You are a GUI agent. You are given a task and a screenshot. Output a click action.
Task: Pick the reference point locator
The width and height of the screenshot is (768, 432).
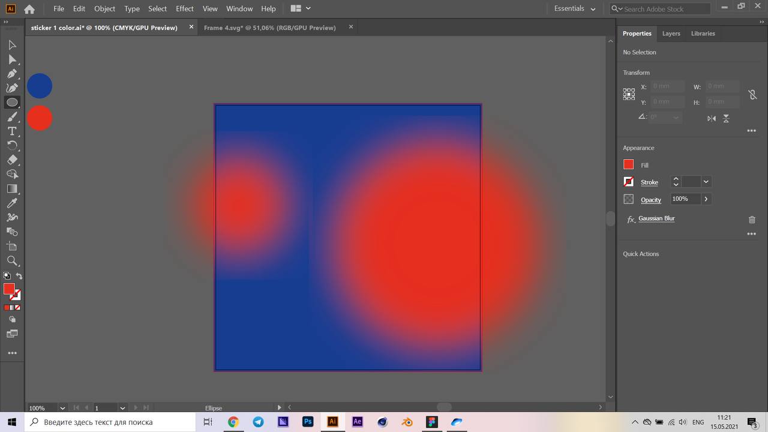pos(629,94)
